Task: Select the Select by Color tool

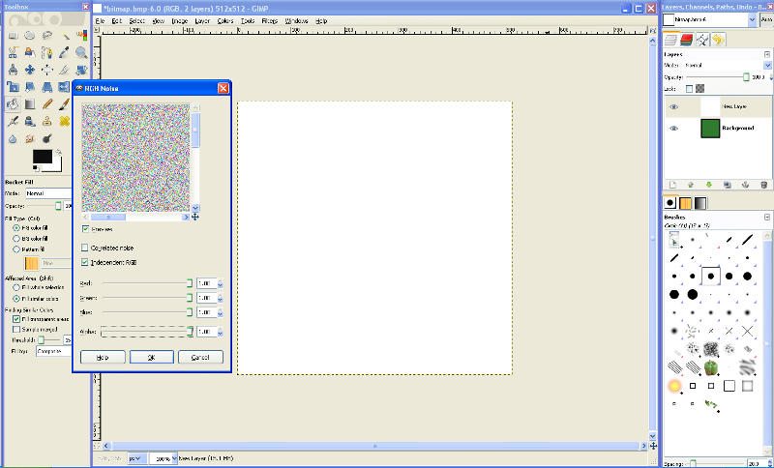Action: pos(81,36)
